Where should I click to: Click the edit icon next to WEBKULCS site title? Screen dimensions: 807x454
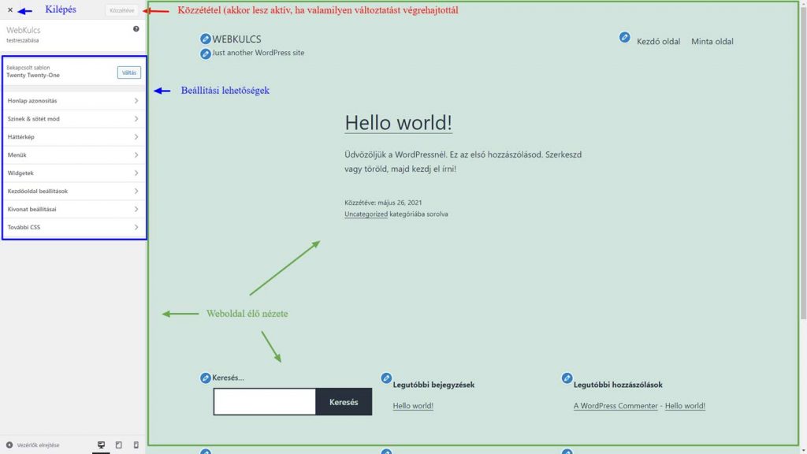pos(206,37)
